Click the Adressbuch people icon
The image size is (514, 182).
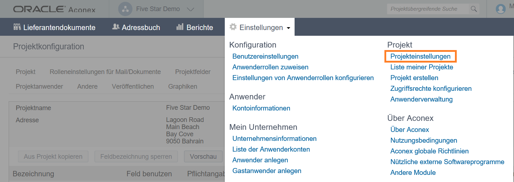click(x=115, y=27)
